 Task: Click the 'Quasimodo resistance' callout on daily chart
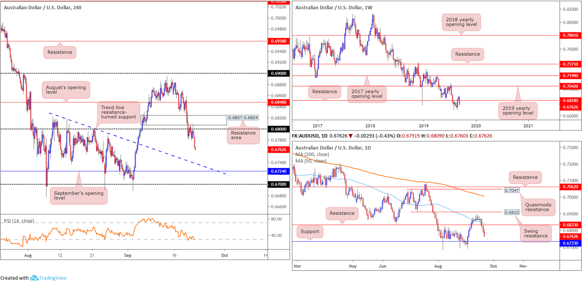(x=537, y=207)
